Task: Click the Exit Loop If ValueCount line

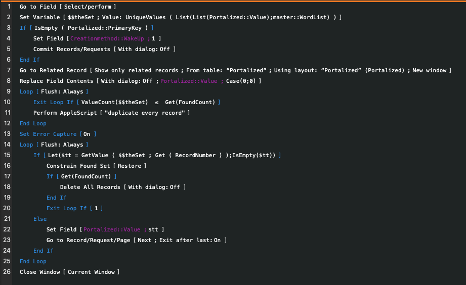Action: click(x=126, y=102)
